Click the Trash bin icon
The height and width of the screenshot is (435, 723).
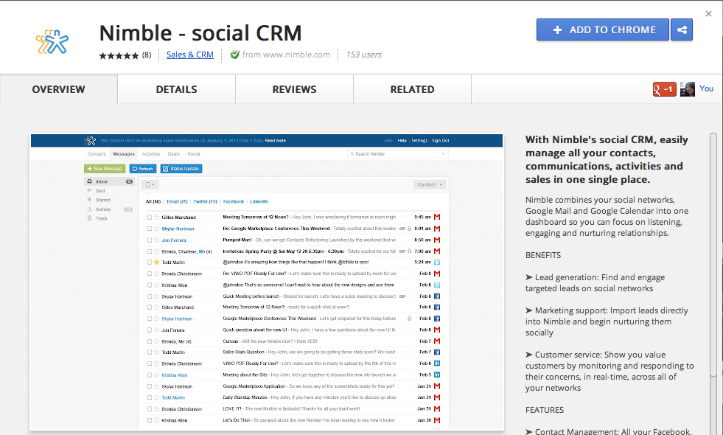[89, 218]
